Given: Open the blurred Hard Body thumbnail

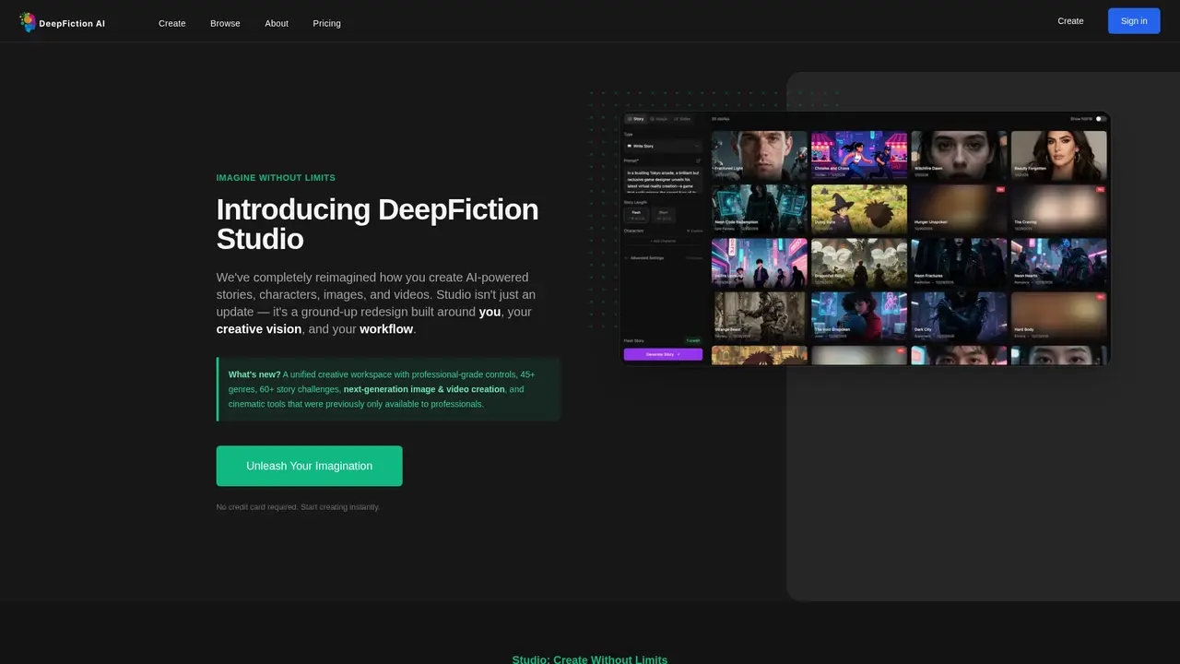Looking at the screenshot, I should click(x=1058, y=316).
